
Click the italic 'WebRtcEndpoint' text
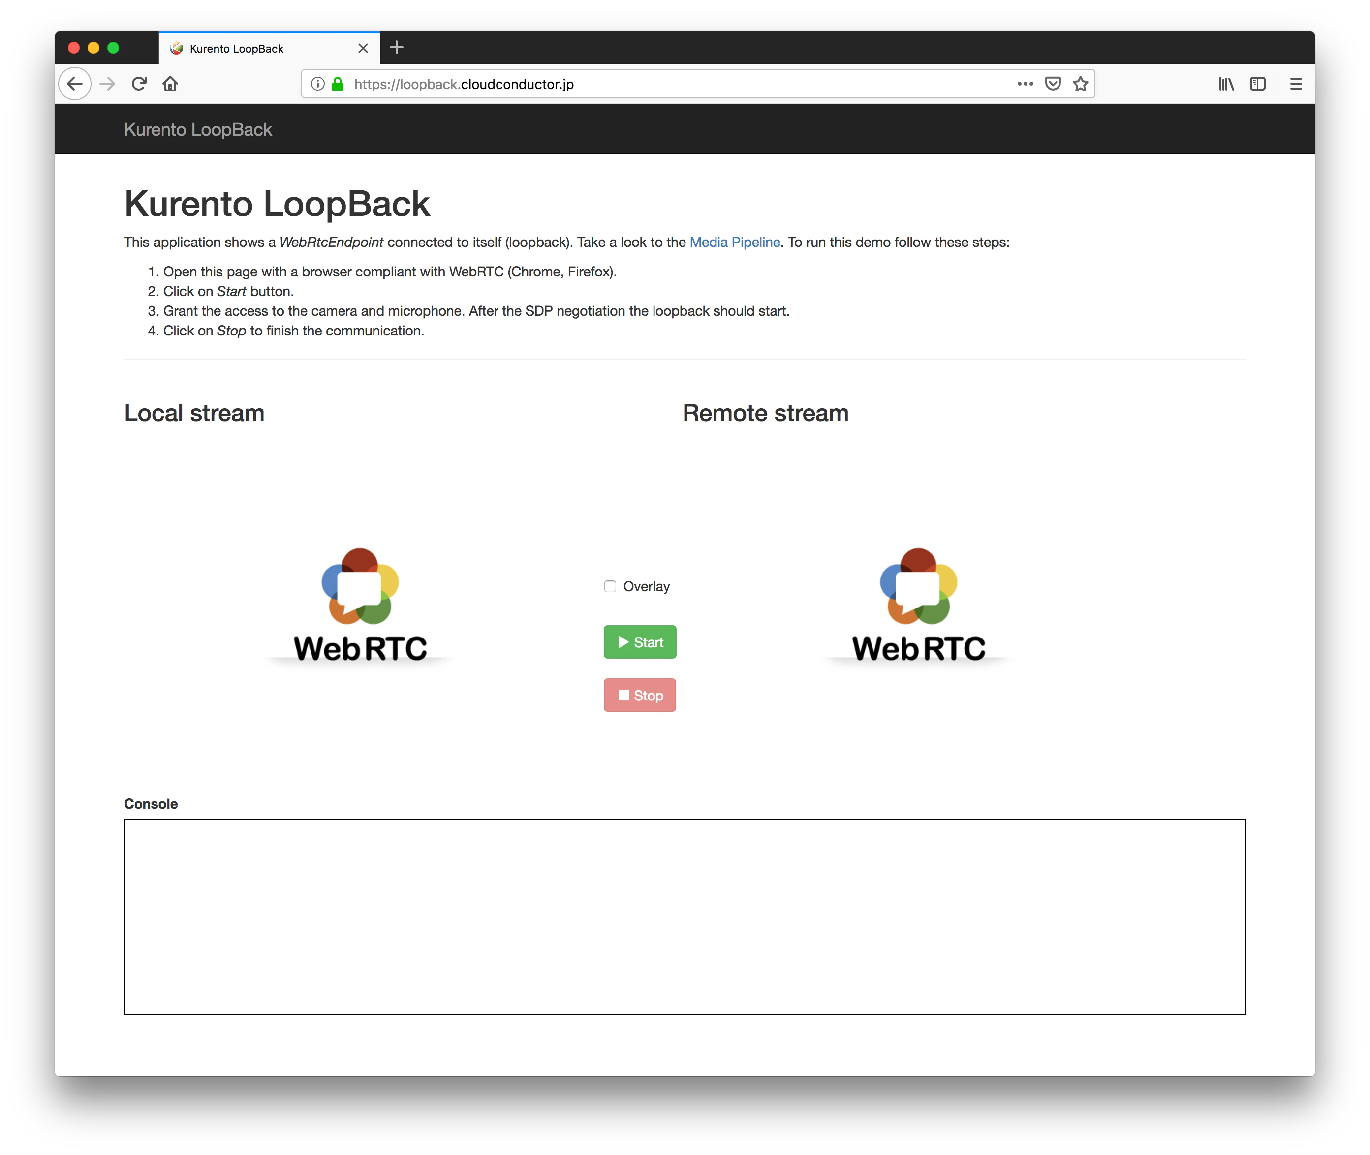pos(331,242)
